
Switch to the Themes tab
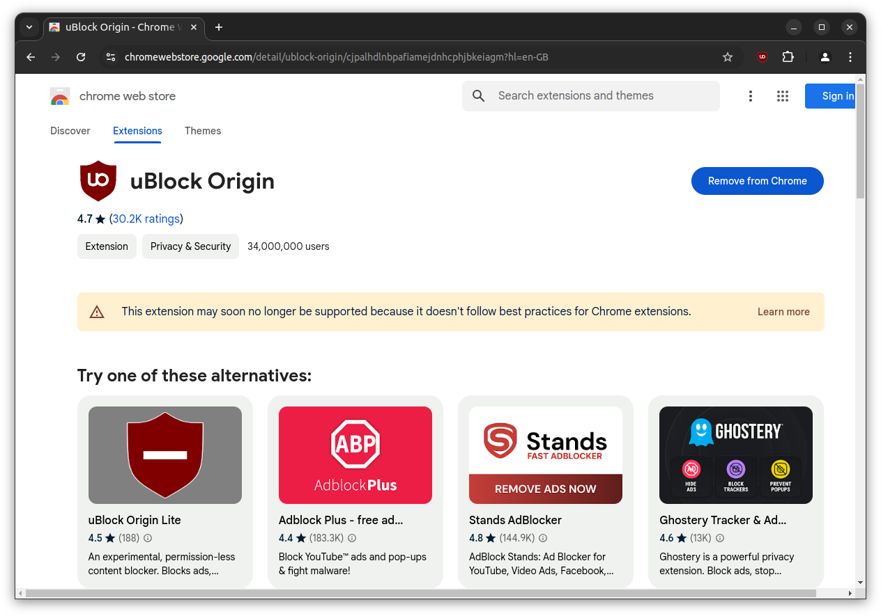[x=203, y=131]
